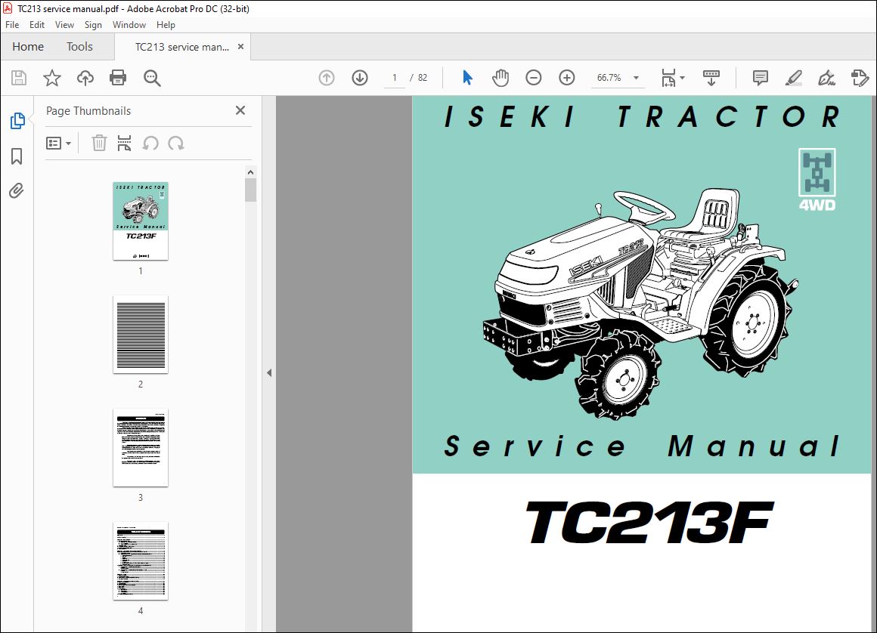Open the Attachments paperclip pane
The width and height of the screenshot is (877, 633).
click(x=17, y=191)
